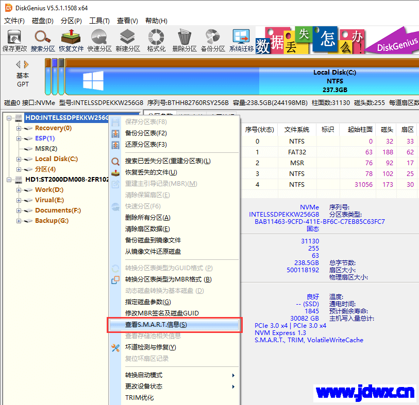Select the Backup(G:) partition in tree
Viewport: 419px width, 405px height.
pyautogui.click(x=52, y=221)
